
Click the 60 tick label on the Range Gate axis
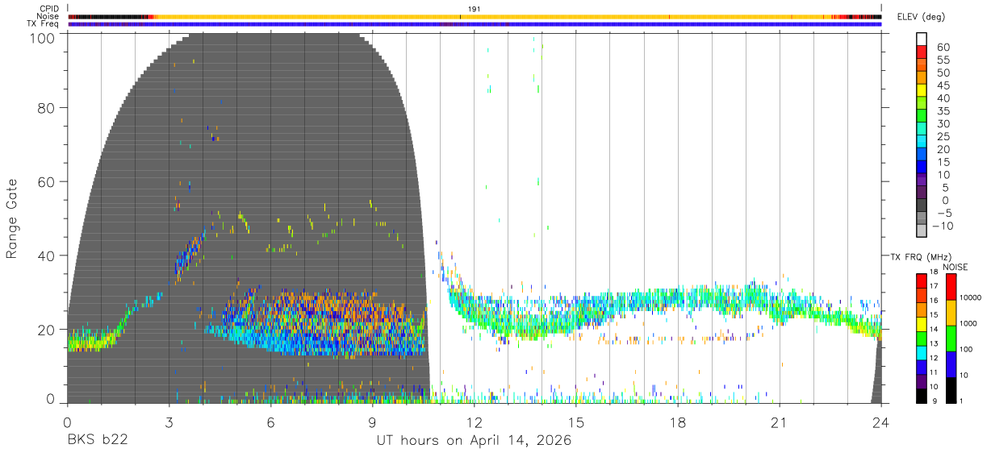tap(47, 181)
